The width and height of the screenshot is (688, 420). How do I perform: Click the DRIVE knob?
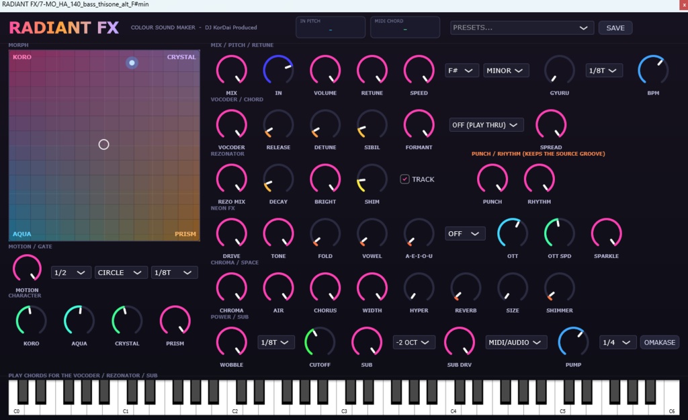point(231,233)
